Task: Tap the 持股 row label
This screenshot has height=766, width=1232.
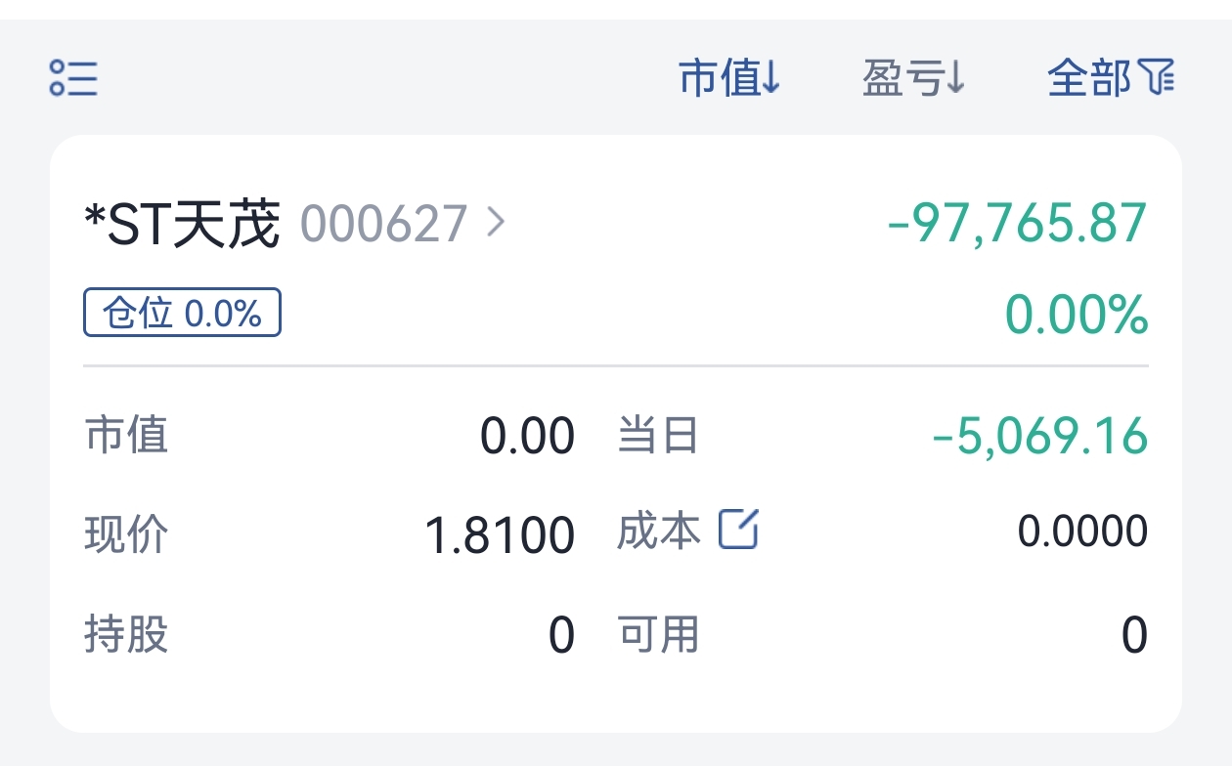Action: (x=127, y=634)
